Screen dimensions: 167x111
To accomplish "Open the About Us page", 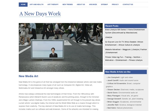I will [x=81, y=4].
